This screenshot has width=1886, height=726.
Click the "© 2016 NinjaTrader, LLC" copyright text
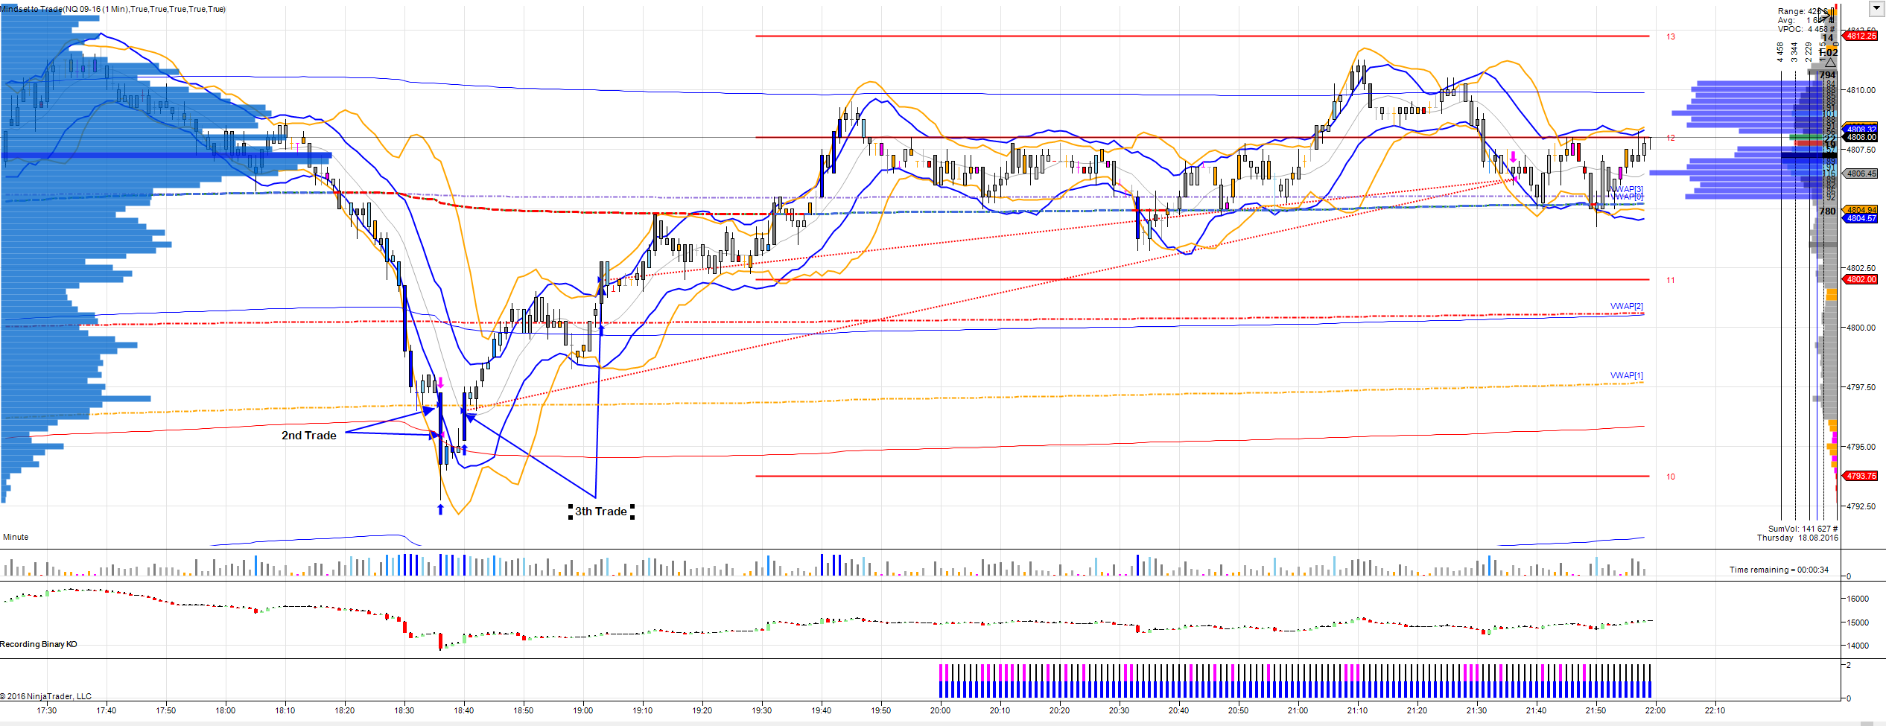[x=46, y=696]
